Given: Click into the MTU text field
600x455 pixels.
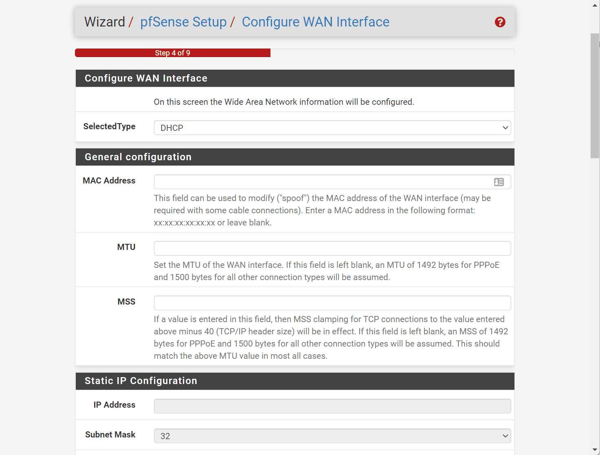Looking at the screenshot, I should tap(332, 248).
